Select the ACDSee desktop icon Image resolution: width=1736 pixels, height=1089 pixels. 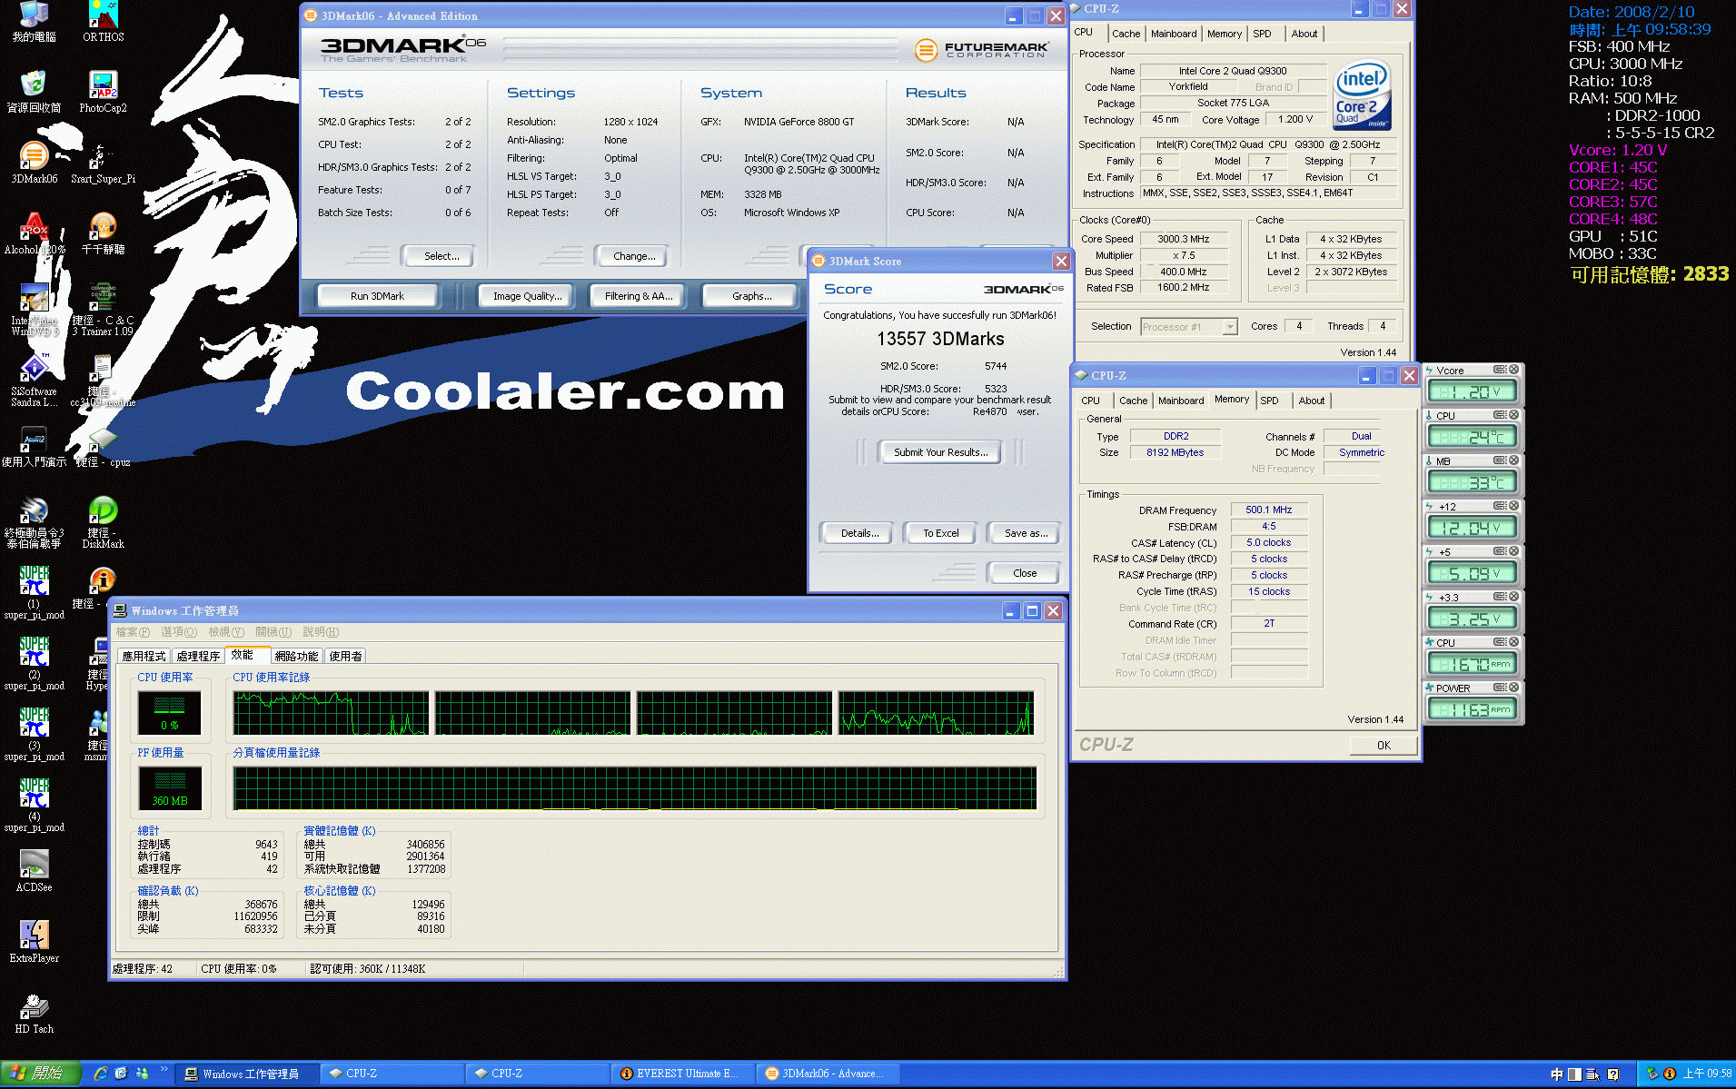pos(34,871)
